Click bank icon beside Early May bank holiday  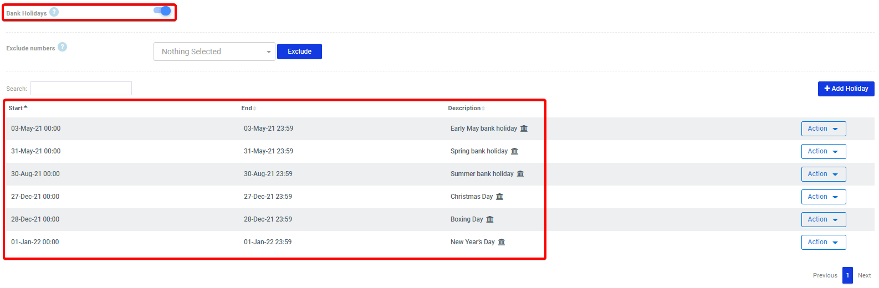click(524, 128)
